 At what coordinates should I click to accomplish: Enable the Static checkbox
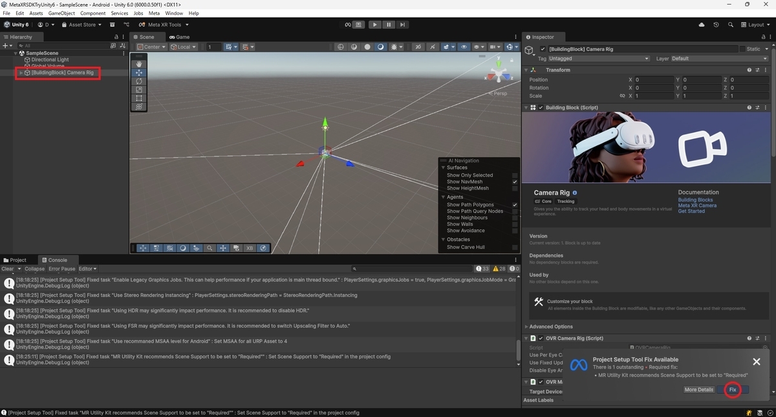742,49
